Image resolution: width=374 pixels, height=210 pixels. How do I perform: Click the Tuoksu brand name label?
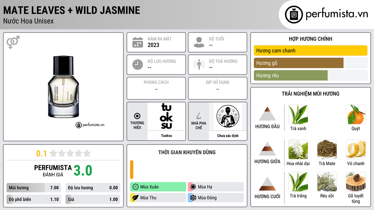166,136
